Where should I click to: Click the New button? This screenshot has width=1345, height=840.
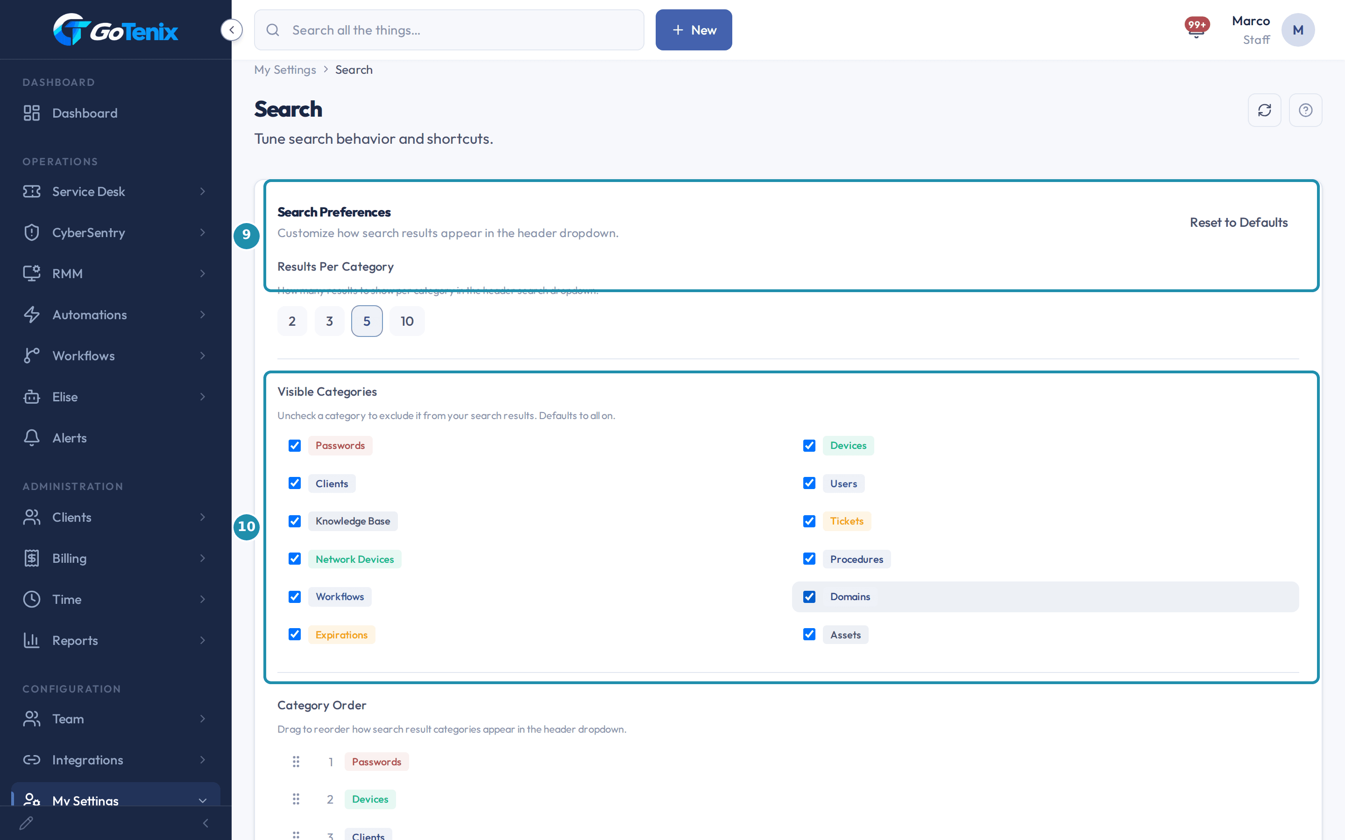click(x=694, y=30)
